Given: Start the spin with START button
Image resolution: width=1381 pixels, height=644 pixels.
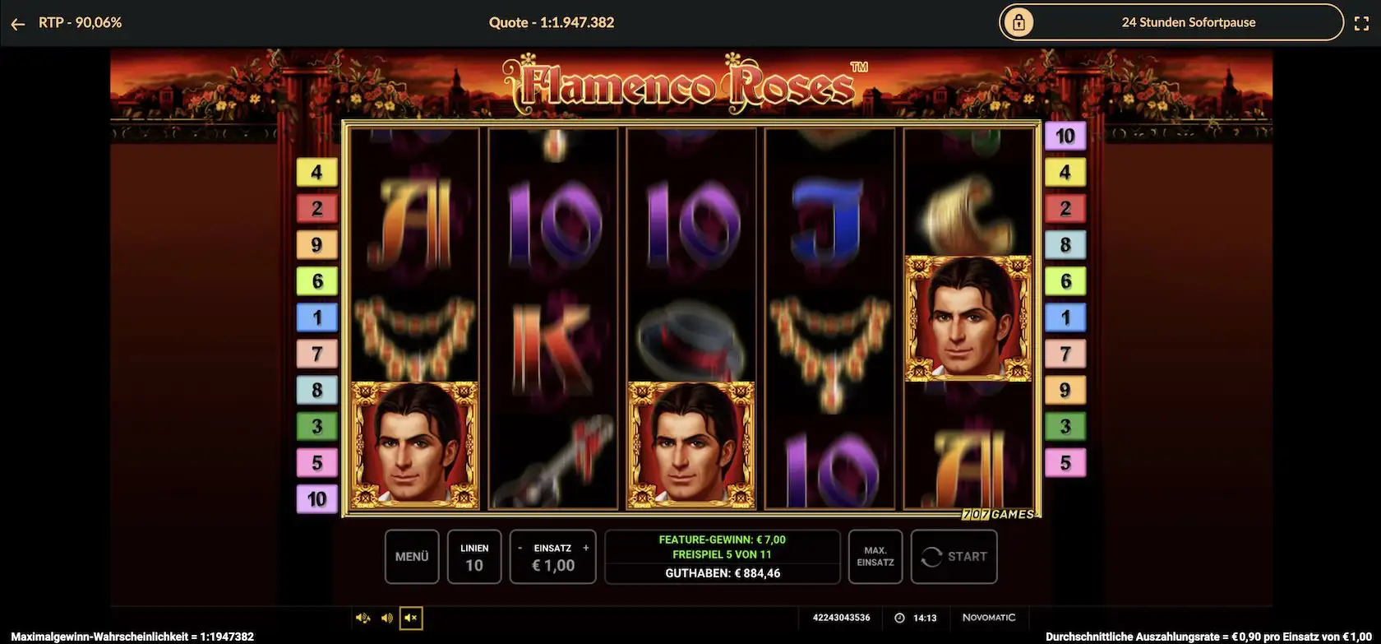Looking at the screenshot, I should (x=954, y=557).
